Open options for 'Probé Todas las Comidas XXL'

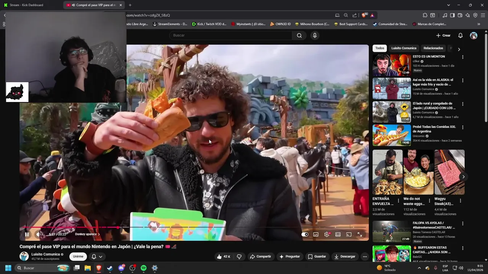[463, 127]
